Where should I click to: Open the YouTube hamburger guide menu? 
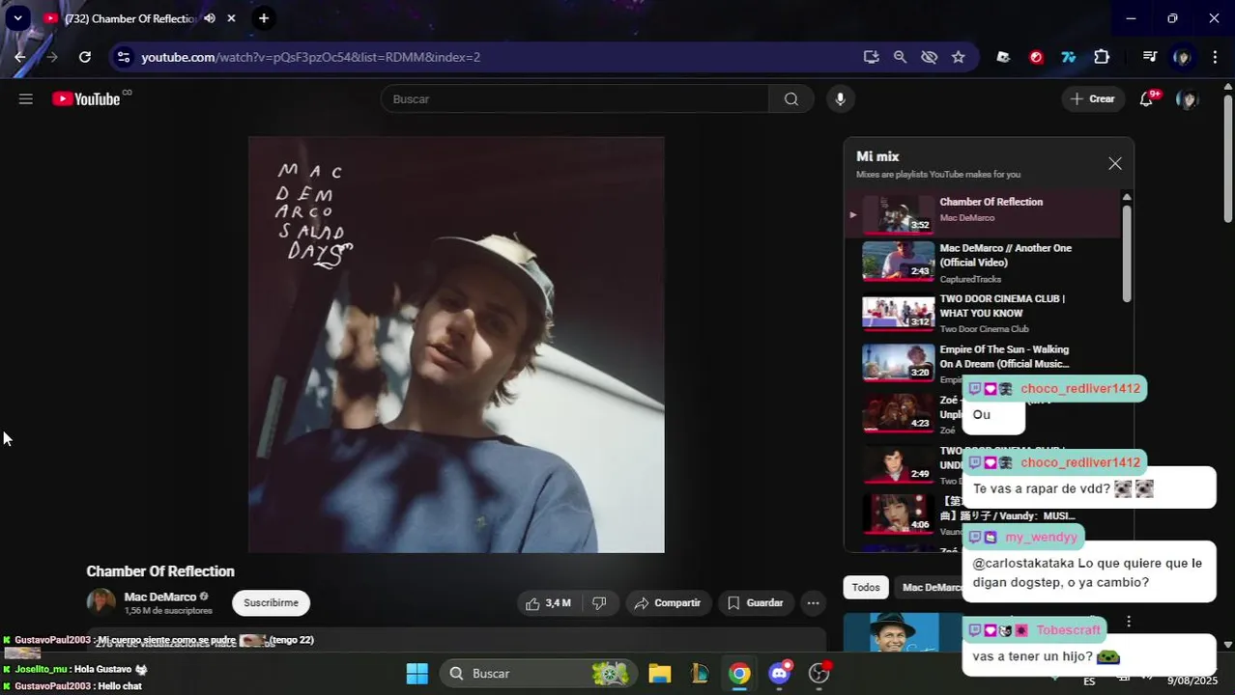26,98
